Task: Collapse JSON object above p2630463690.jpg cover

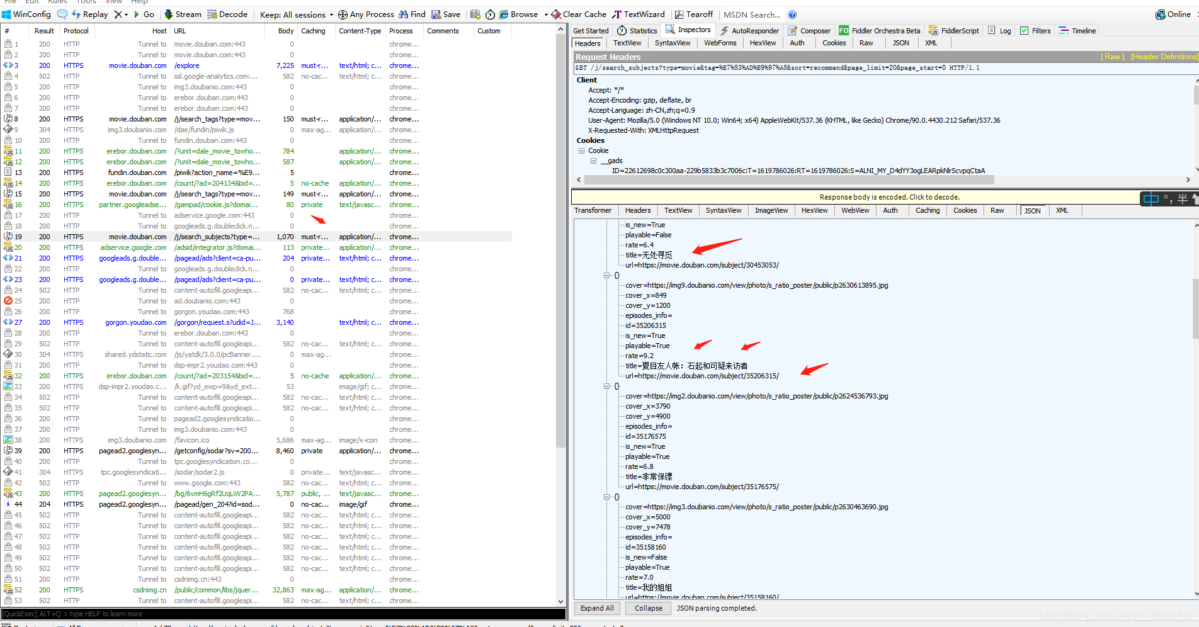Action: (x=606, y=497)
